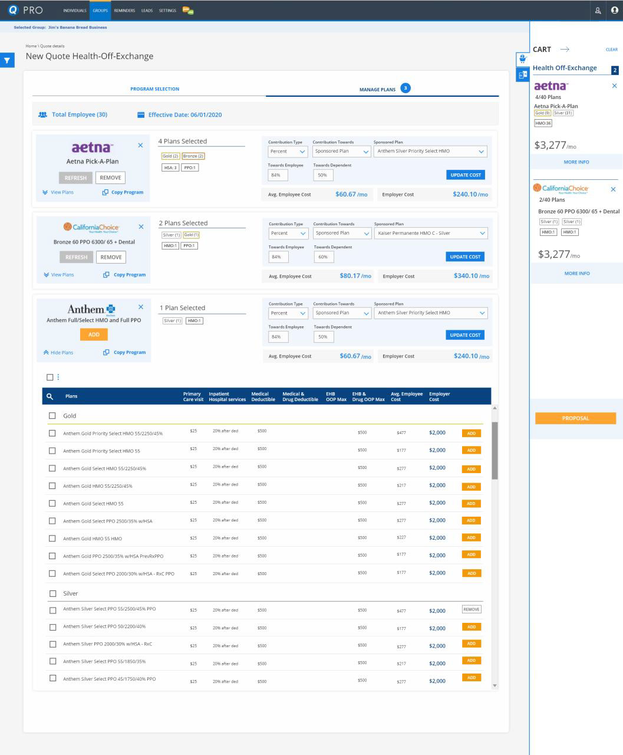Click Update Cost for Aetna
This screenshot has width=623, height=755.
pyautogui.click(x=466, y=175)
